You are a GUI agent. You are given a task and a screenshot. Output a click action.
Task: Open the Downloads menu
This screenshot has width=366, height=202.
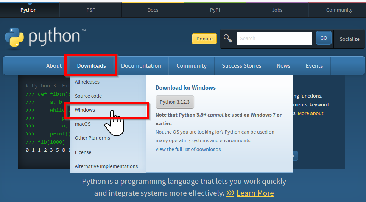[91, 66]
